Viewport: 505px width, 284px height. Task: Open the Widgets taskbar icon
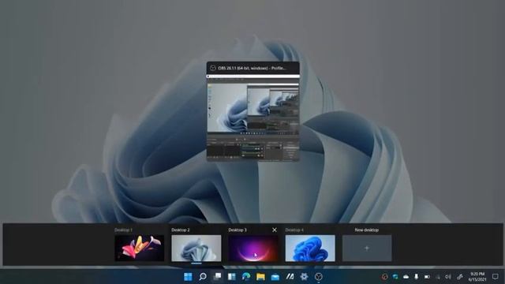[232, 277]
